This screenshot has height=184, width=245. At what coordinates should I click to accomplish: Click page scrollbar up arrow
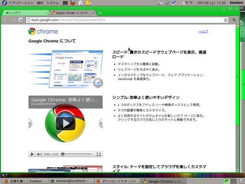237,26
